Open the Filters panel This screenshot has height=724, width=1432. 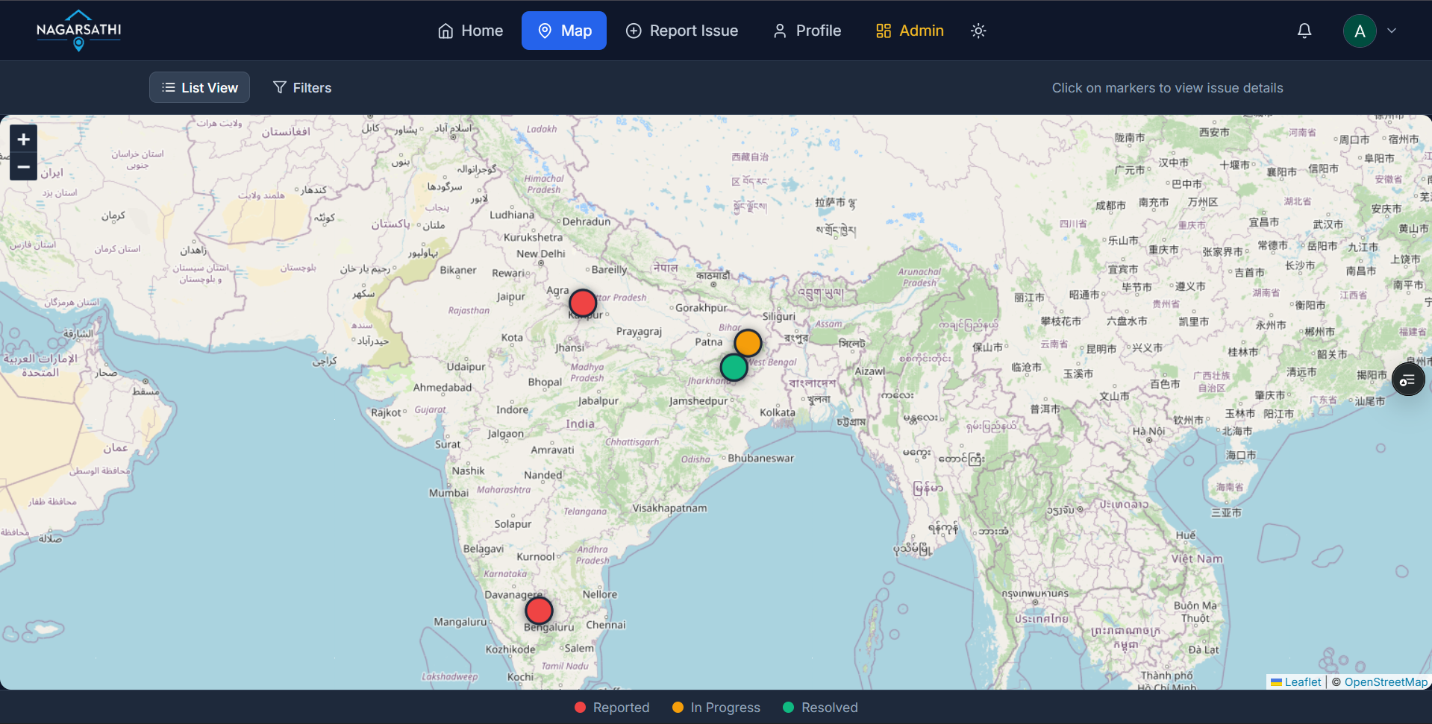[302, 87]
